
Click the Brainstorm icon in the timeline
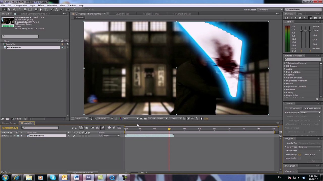pos(109,128)
